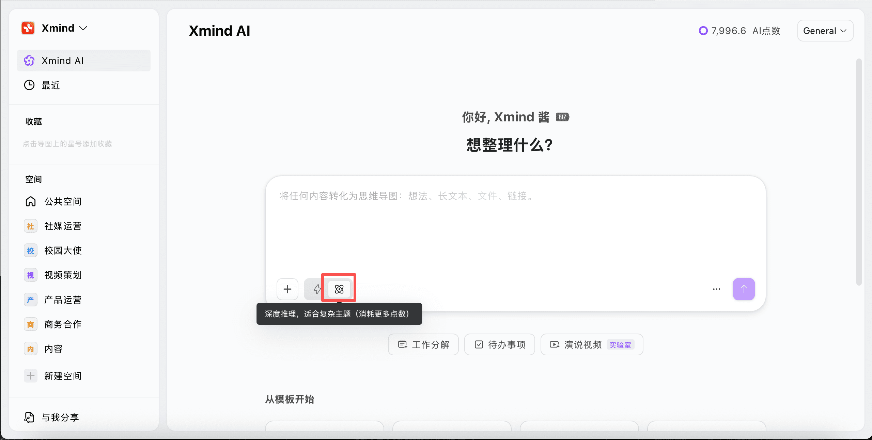Open the 内容 space

point(84,349)
